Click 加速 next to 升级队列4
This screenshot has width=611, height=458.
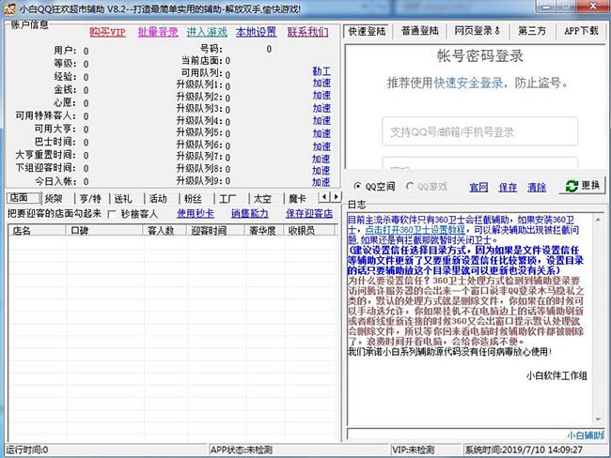321,121
